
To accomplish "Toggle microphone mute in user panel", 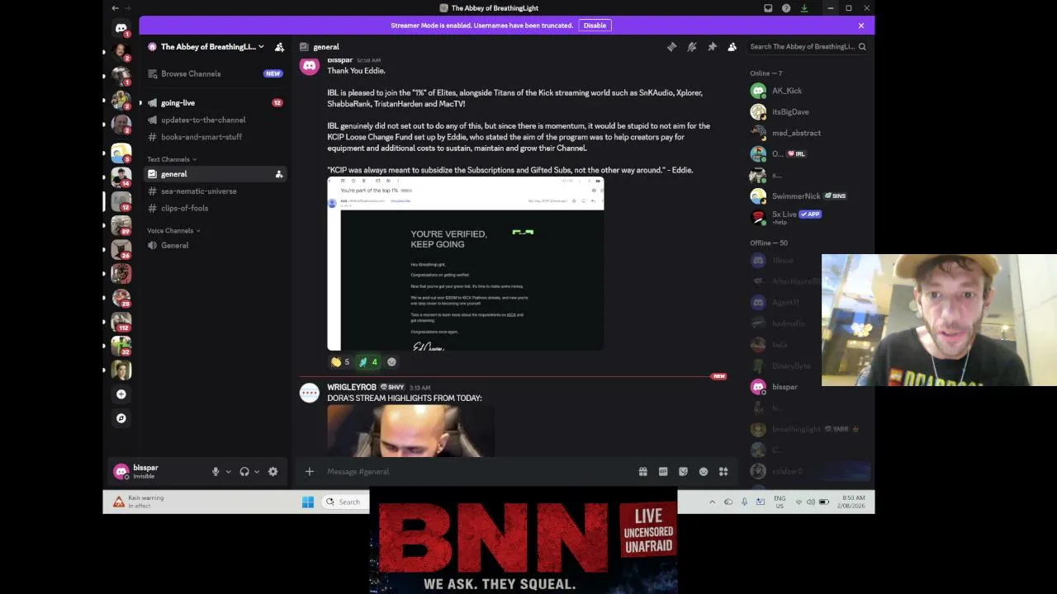I will (216, 472).
